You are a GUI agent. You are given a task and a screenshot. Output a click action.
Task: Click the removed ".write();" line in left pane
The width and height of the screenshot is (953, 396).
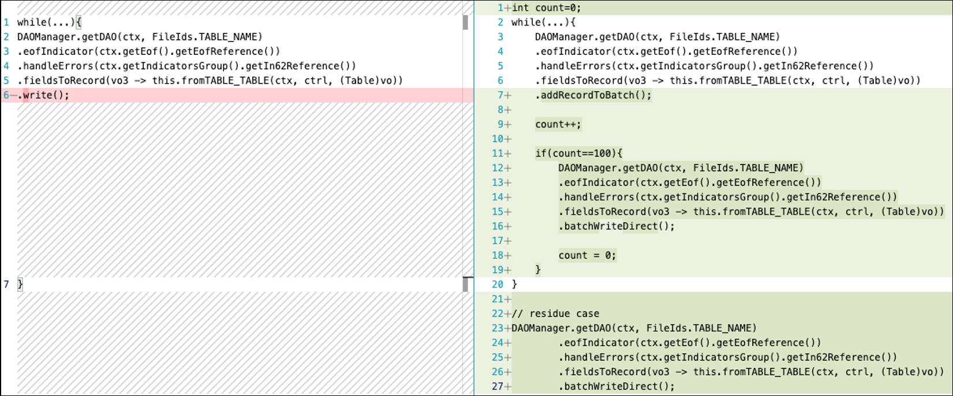pyautogui.click(x=43, y=95)
